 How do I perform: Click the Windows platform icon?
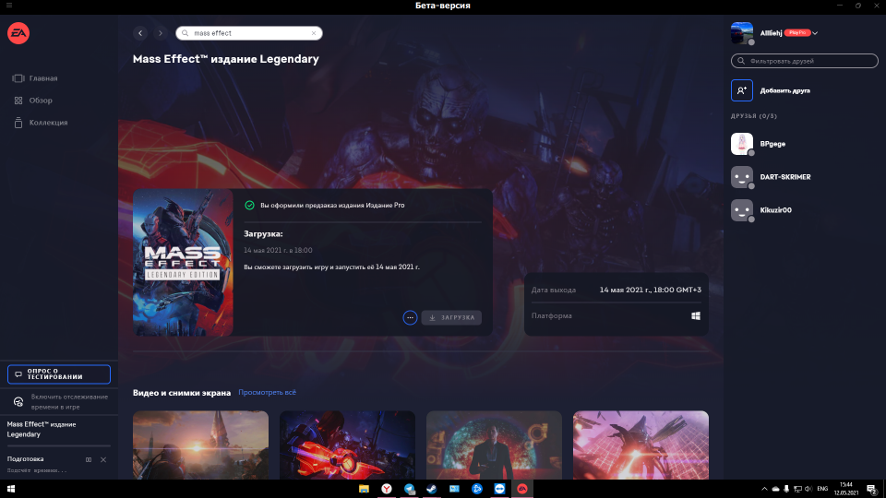point(696,315)
